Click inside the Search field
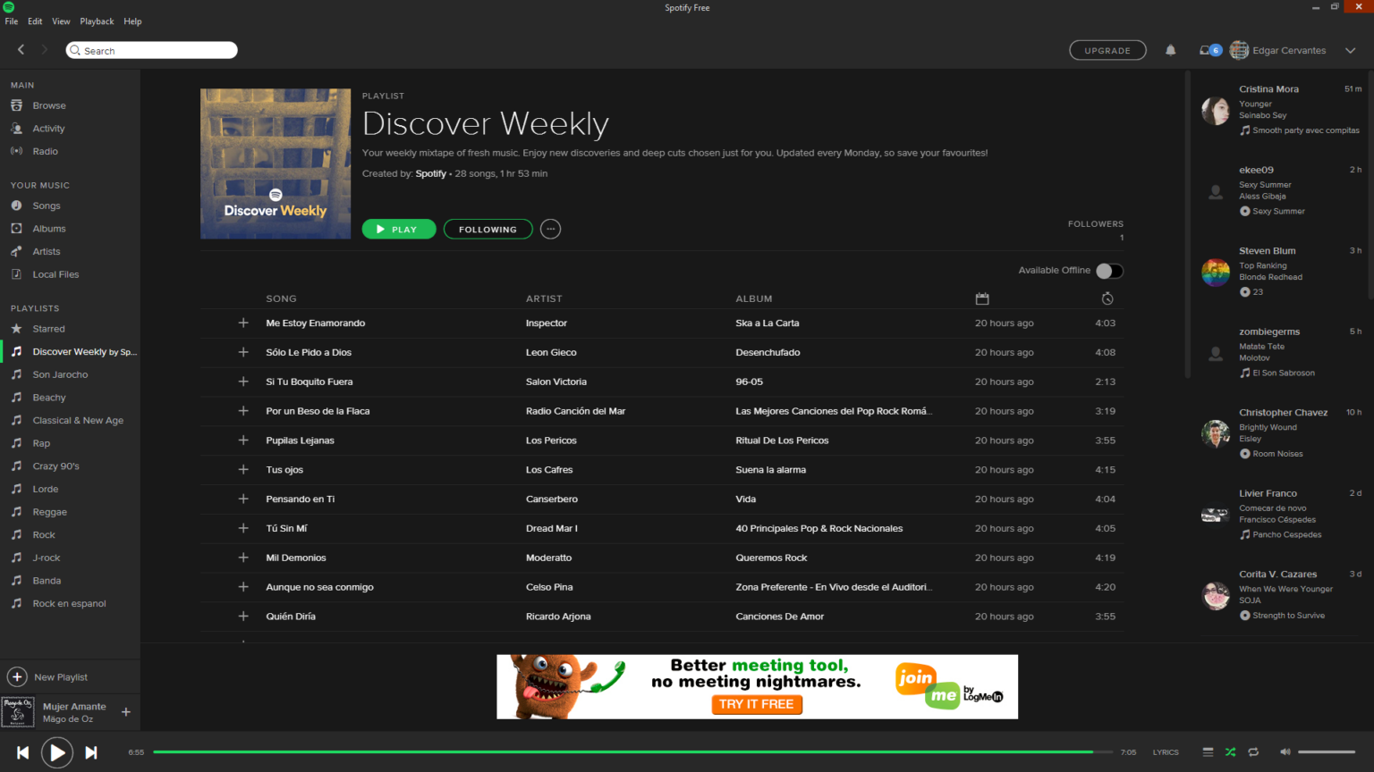 click(150, 50)
